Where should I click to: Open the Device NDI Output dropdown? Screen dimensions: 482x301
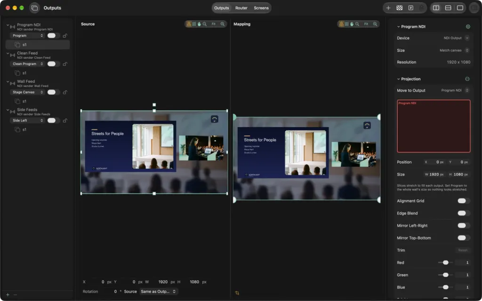[x=456, y=38]
